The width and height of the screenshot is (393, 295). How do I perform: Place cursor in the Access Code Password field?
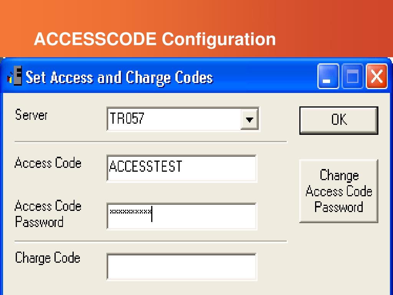tap(182, 216)
